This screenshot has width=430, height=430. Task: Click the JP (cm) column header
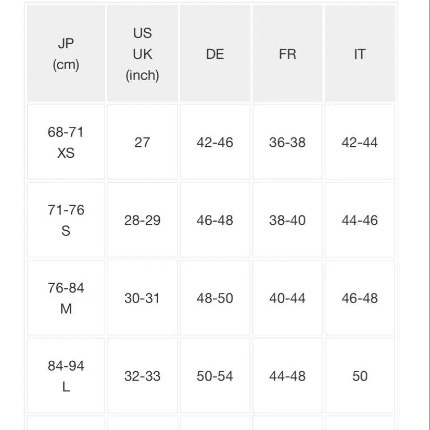click(66, 53)
